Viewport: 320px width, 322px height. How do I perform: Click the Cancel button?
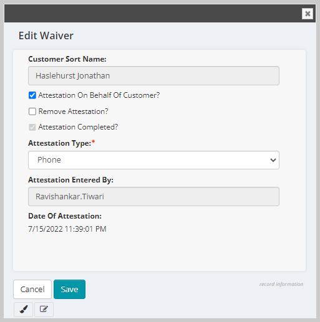click(32, 289)
